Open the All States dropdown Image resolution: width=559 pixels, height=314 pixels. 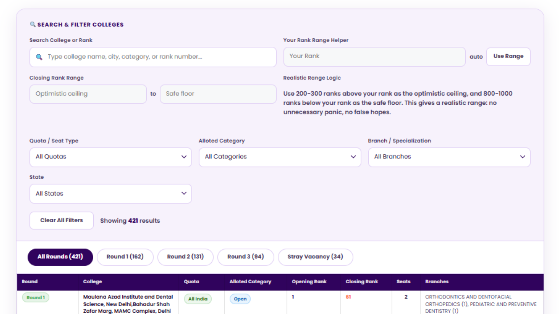point(110,194)
